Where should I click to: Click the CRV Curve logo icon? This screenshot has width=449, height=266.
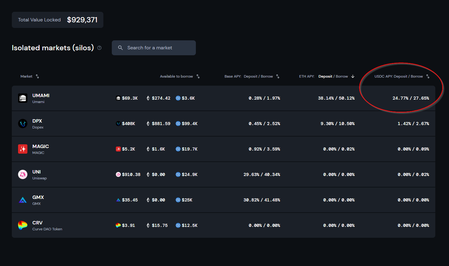pos(23,225)
